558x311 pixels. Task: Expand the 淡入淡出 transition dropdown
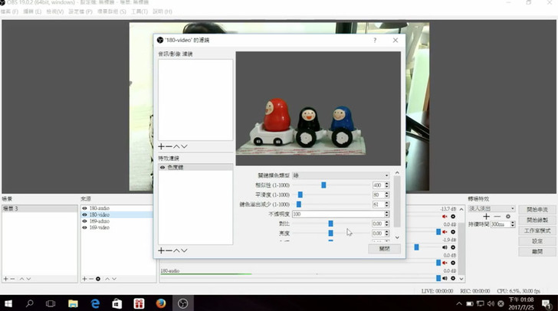[491, 208]
